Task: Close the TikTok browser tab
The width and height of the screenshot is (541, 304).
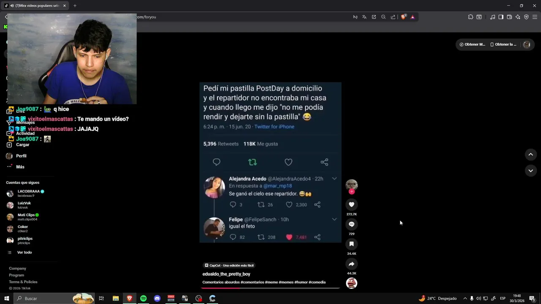Action: coord(64,5)
